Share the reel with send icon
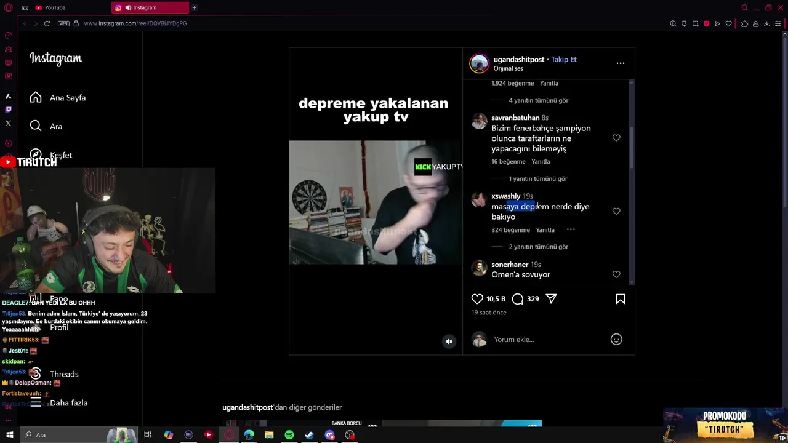 [x=551, y=299]
